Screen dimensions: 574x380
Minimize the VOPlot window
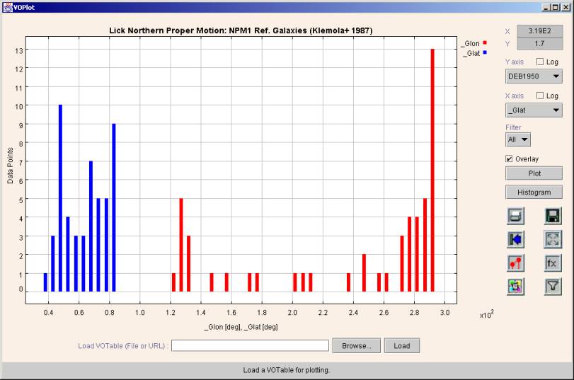(546, 7)
